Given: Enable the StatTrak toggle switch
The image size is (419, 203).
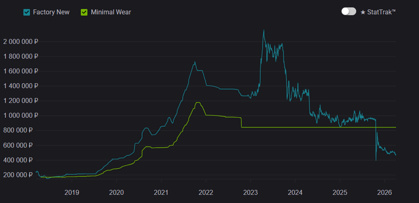Looking at the screenshot, I should 348,11.
